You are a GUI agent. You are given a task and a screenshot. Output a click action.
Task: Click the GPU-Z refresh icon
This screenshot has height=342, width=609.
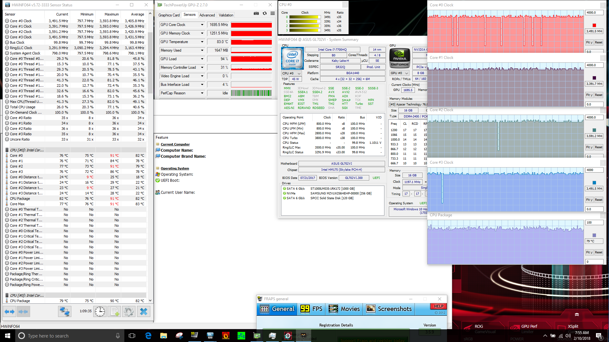pyautogui.click(x=265, y=14)
